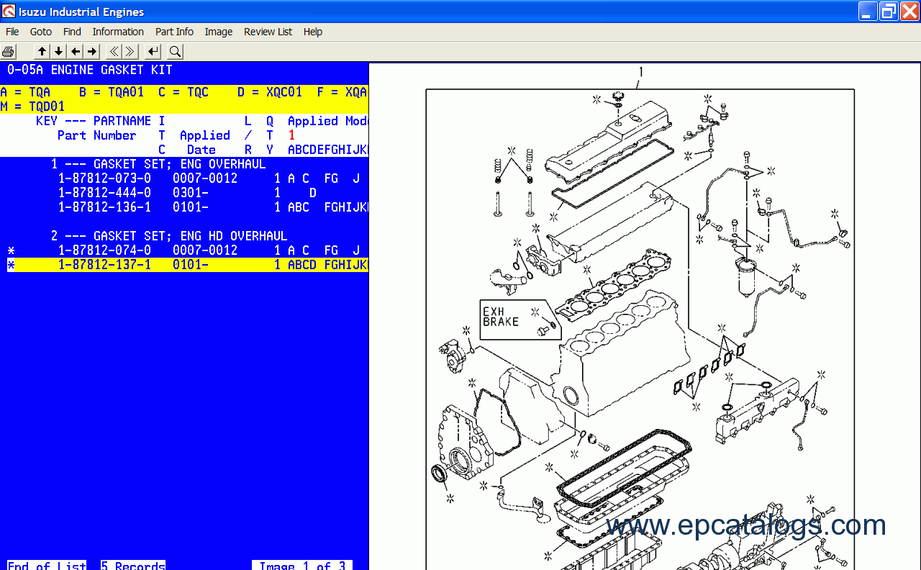
Task: Select part number 1-87812-074-0 row
Action: (x=184, y=250)
